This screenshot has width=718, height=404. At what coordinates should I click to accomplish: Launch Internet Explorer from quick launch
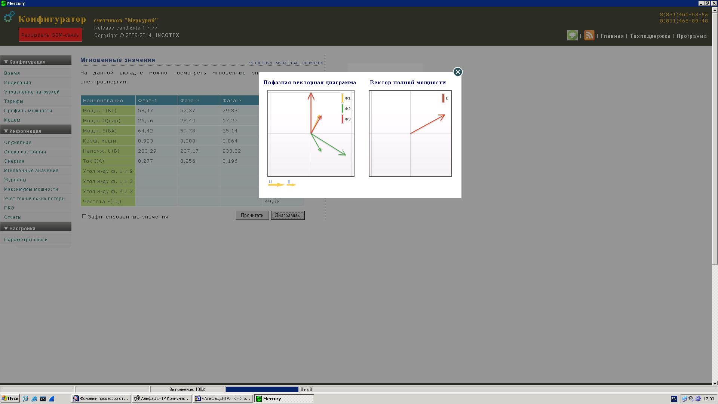[34, 399]
